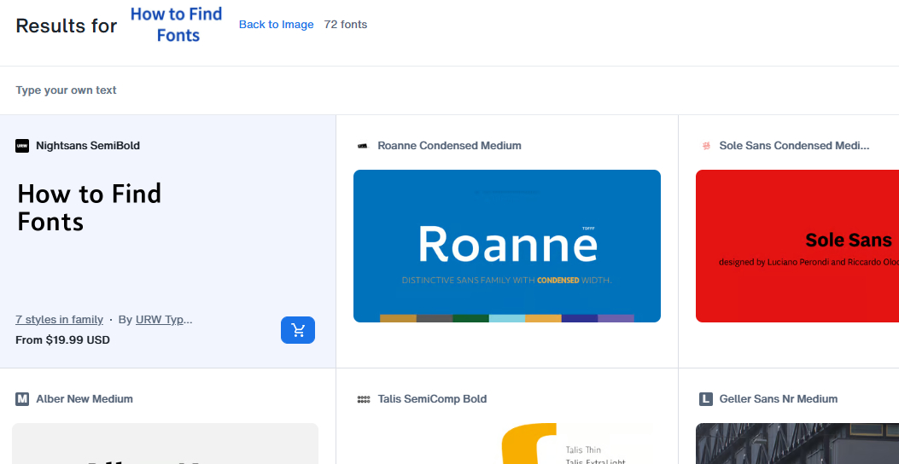Click the foundry icon next to Roanne Condensed Medium
899x464 pixels.
pos(364,146)
